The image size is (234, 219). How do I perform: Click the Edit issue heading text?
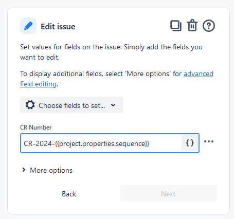click(x=58, y=27)
